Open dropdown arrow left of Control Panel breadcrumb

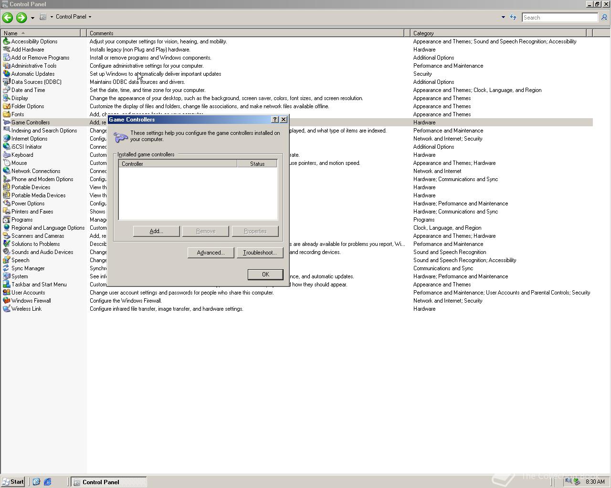coord(52,17)
